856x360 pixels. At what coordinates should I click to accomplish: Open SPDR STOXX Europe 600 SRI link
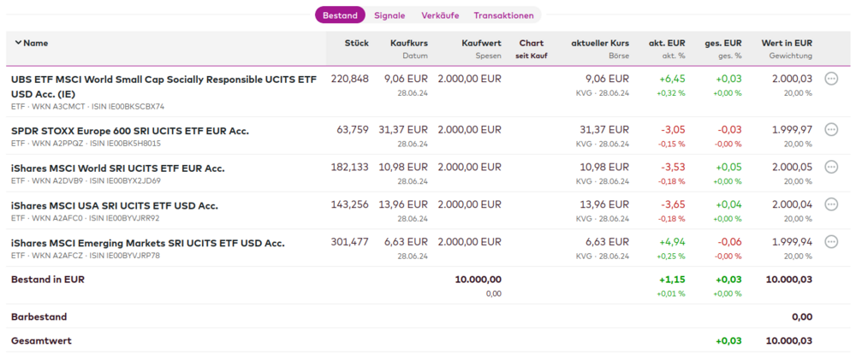click(129, 131)
